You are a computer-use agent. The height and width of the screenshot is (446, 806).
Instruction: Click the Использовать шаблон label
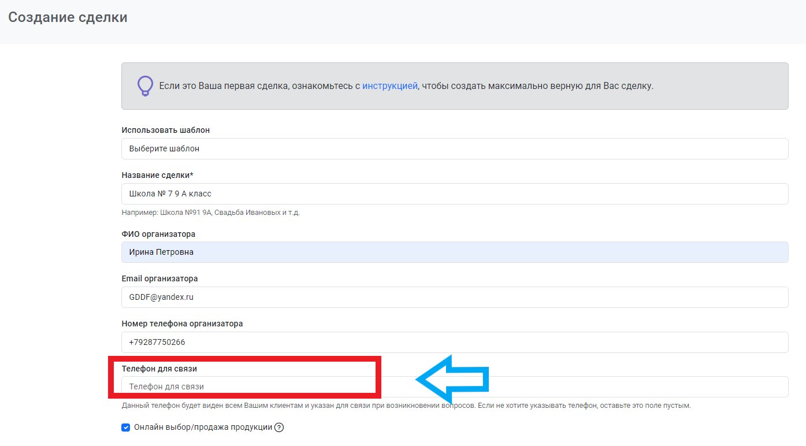166,130
